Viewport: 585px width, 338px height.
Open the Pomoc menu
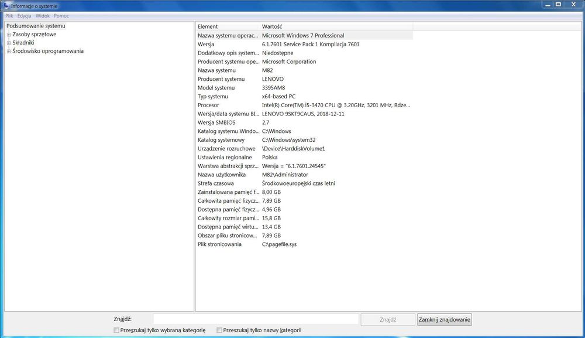[x=61, y=16]
